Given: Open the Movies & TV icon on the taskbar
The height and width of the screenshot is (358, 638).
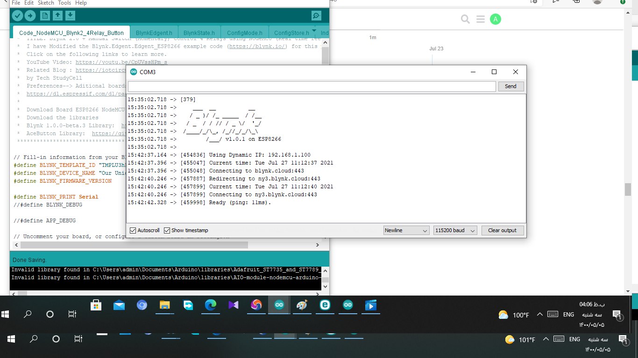Looking at the screenshot, I should pyautogui.click(x=371, y=305).
